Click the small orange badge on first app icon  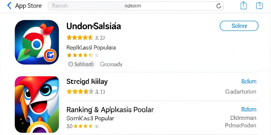pos(50,55)
